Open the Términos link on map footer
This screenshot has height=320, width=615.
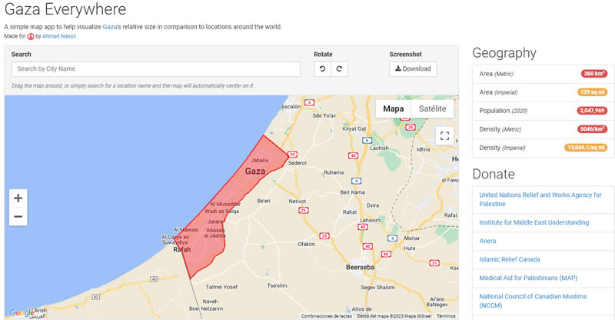pyautogui.click(x=446, y=316)
